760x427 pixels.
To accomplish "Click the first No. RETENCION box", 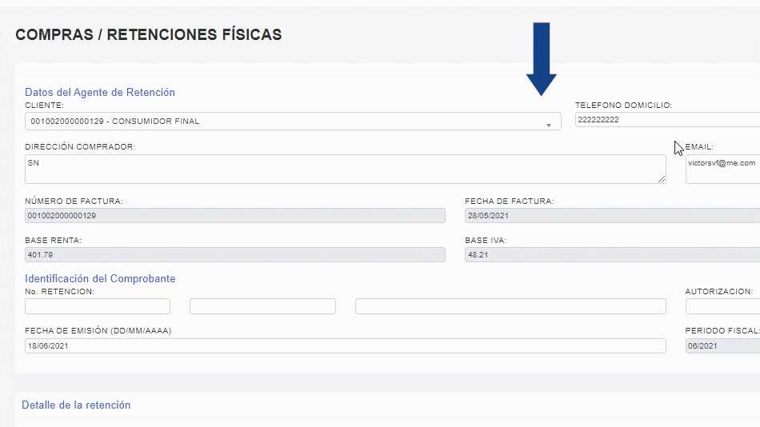I will (x=98, y=306).
